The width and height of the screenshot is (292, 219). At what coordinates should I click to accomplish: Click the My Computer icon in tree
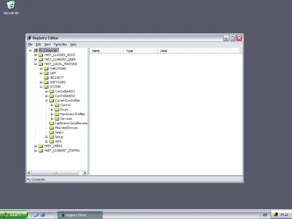point(36,50)
